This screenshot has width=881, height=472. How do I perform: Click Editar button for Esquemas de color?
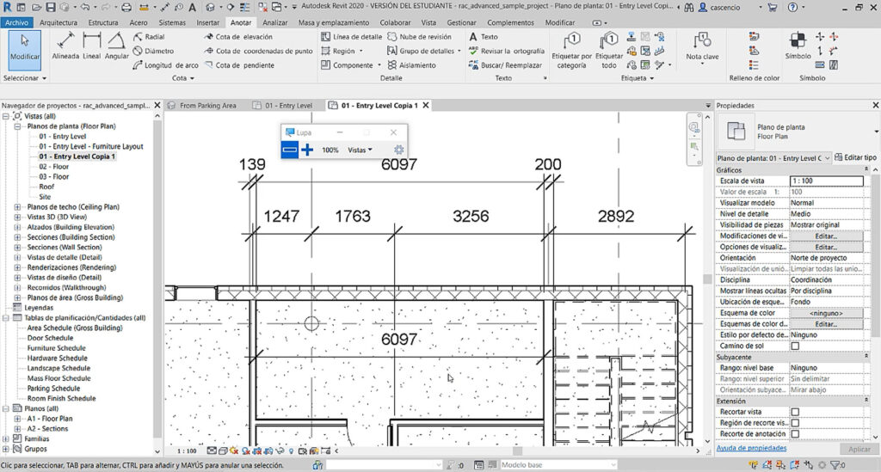826,324
